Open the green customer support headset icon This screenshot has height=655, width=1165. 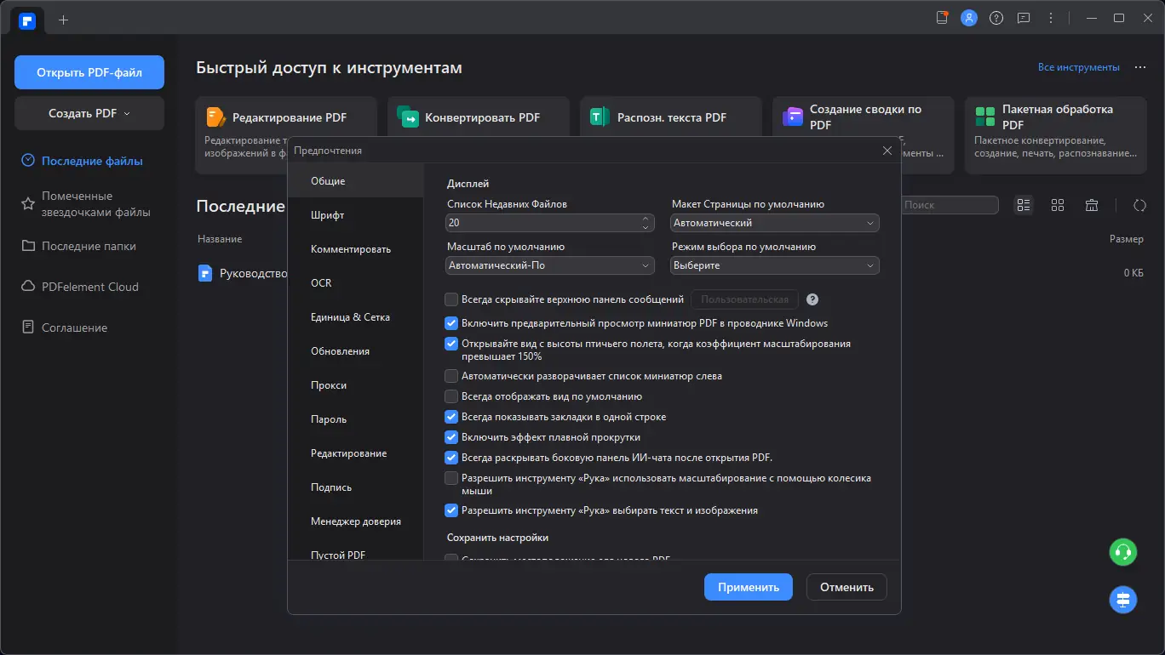pyautogui.click(x=1123, y=552)
